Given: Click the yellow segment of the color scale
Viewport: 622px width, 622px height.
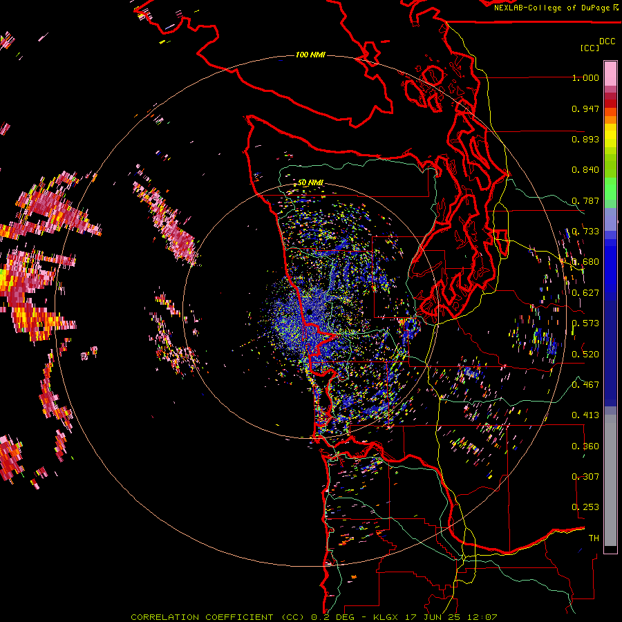Looking at the screenshot, I should tap(610, 136).
